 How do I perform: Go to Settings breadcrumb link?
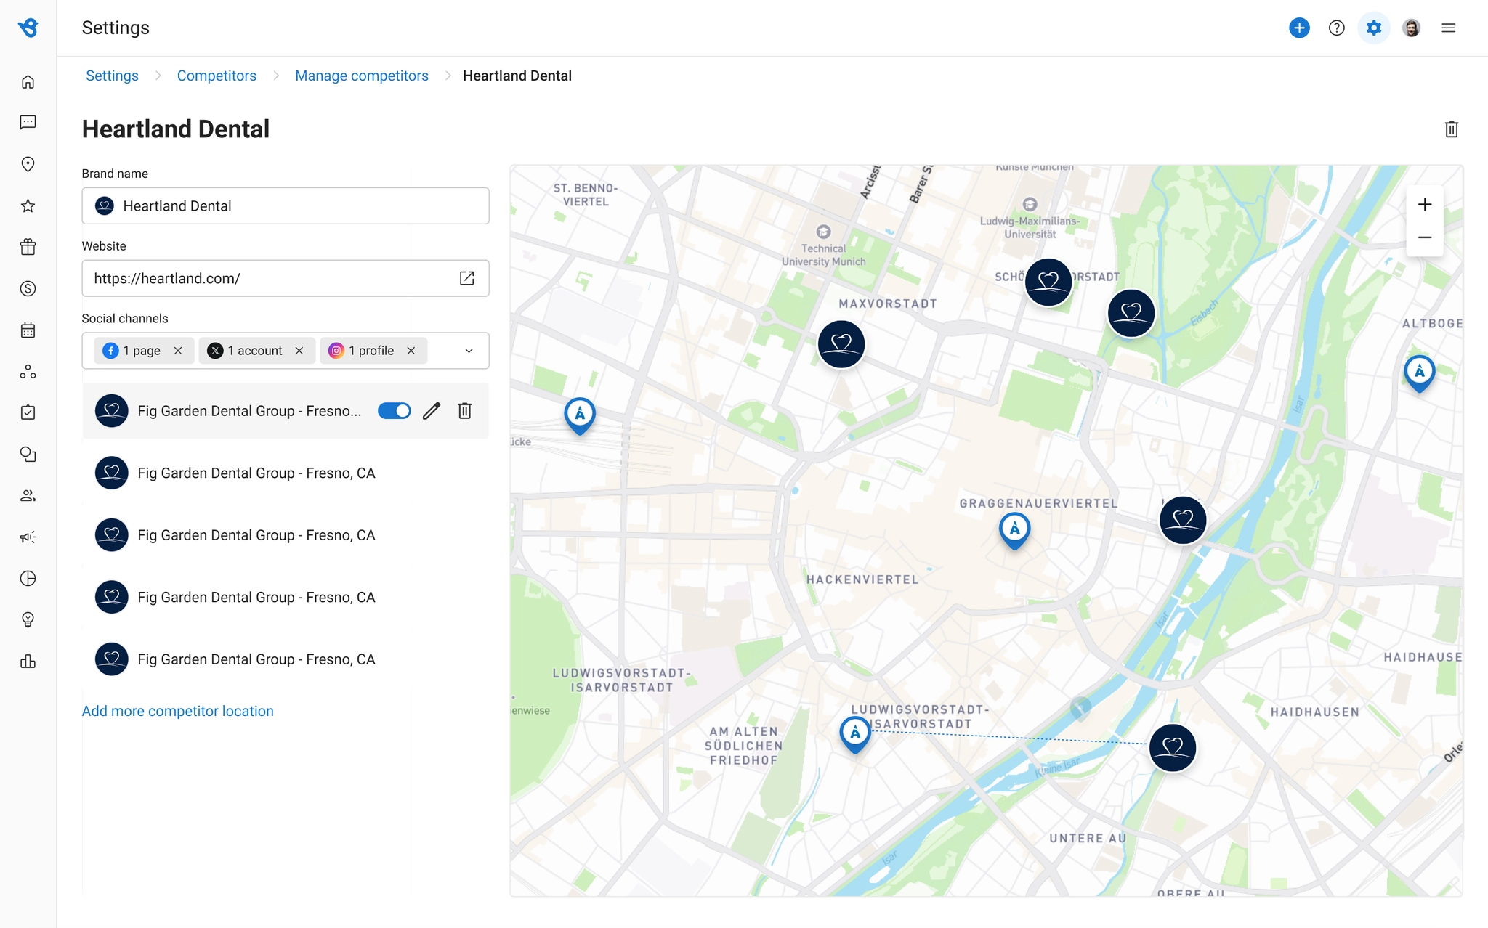click(x=112, y=76)
